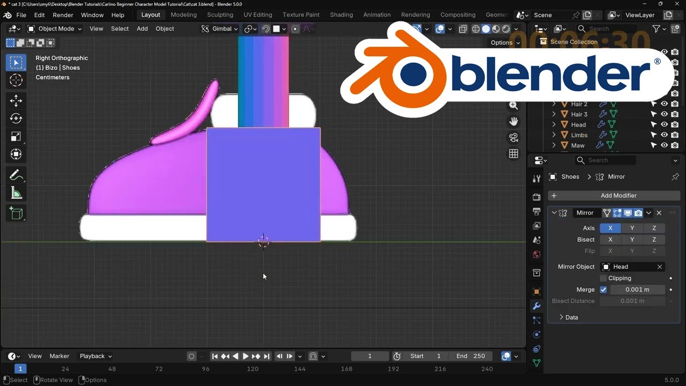The width and height of the screenshot is (686, 386).
Task: Open the Render menu
Action: click(x=63, y=15)
